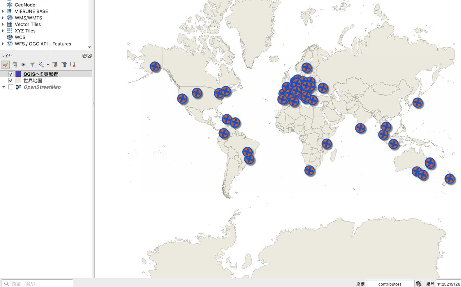Click the OpenStreetMap raster layer icon
Screen dimensions: 461x287
[18, 87]
